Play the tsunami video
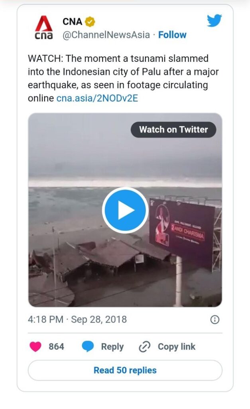Image resolution: width=250 pixels, height=409 pixels. 125,210
